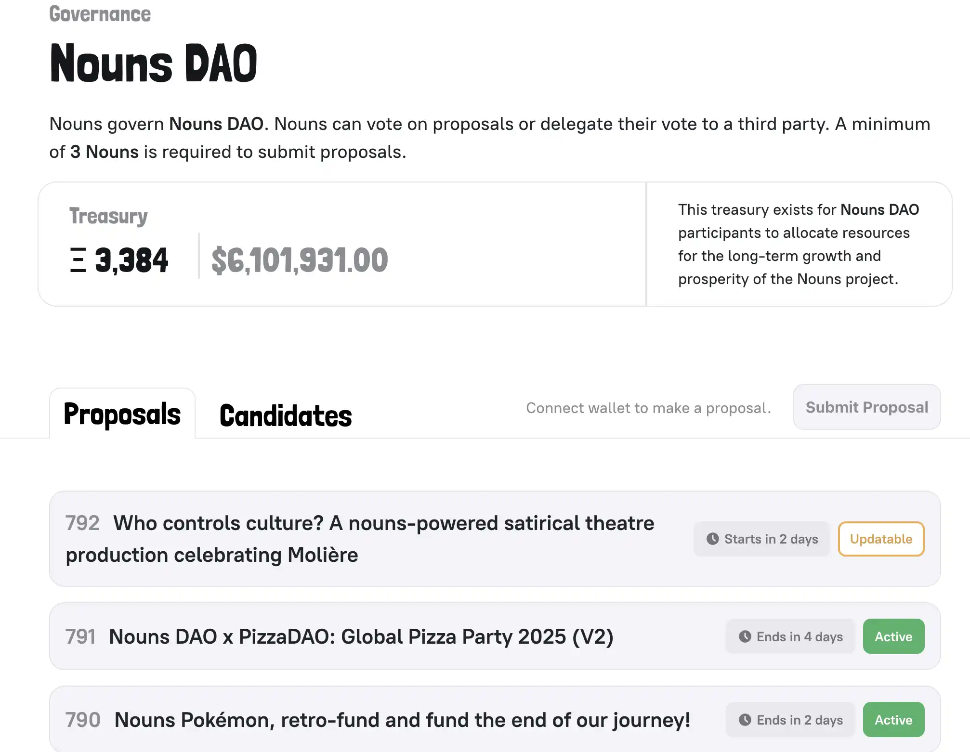Viewport: 970px width, 752px height.
Task: Click the 3,384 ETH treasury balance
Action: 131,260
